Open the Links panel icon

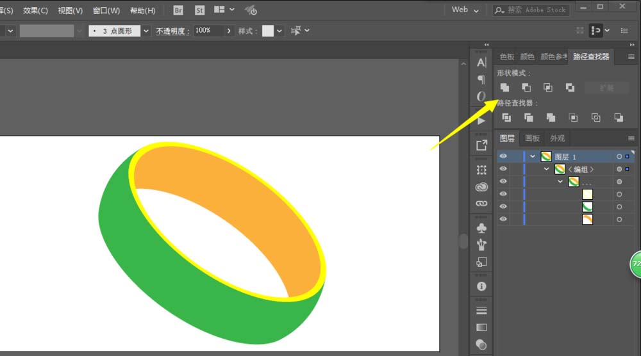(x=481, y=204)
